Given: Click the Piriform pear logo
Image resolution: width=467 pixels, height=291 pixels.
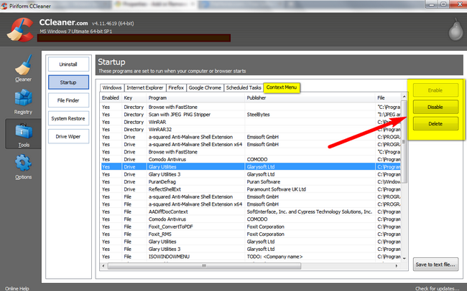Looking at the screenshot, I should [456, 29].
